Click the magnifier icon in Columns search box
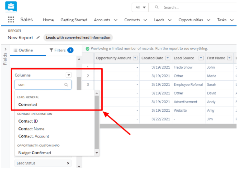 pos(66,85)
